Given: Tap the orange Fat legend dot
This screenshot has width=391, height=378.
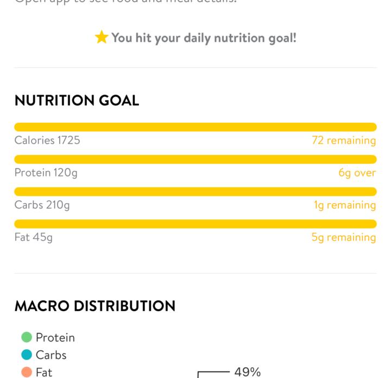Looking at the screenshot, I should point(27,372).
